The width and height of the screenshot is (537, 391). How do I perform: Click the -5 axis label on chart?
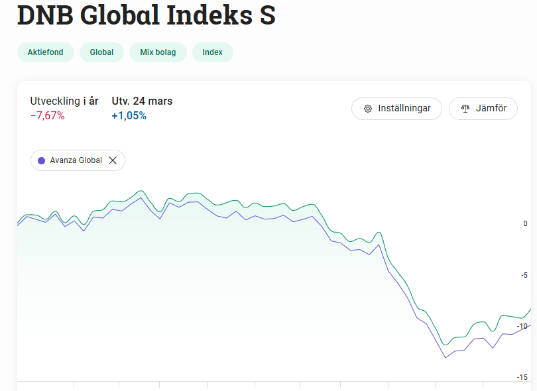point(524,275)
